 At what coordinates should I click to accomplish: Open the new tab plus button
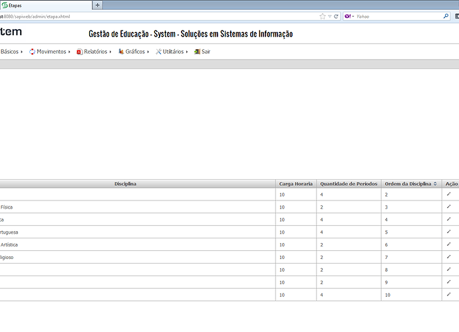98,5
